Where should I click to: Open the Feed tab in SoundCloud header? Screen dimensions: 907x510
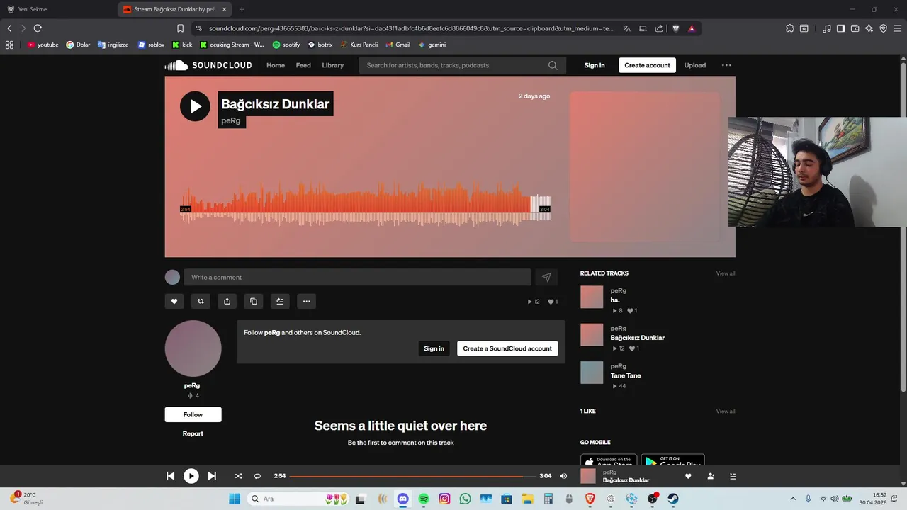pyautogui.click(x=303, y=65)
